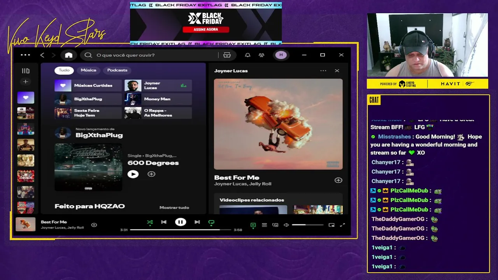
Task: Open the 'Joyner Lucas' shortcut tile
Action: (x=158, y=85)
